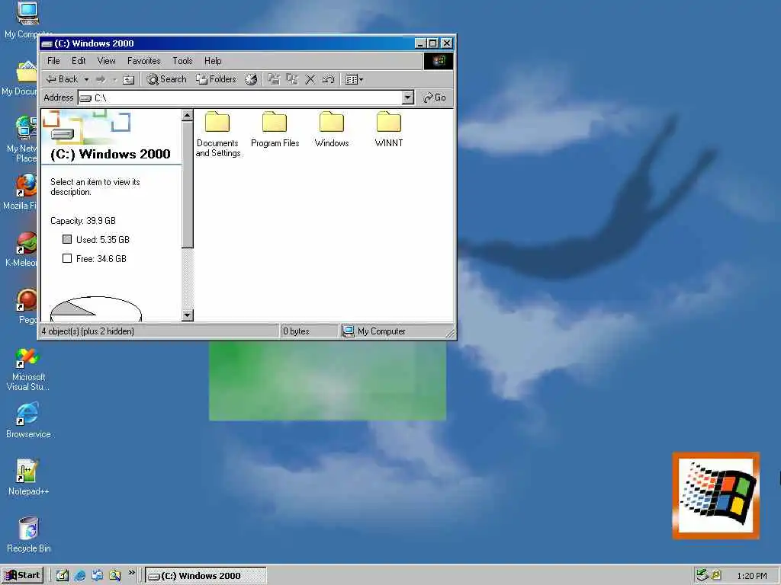Viewport: 781px width, 585px height.
Task: Toggle the Folders pane button
Action: point(216,79)
